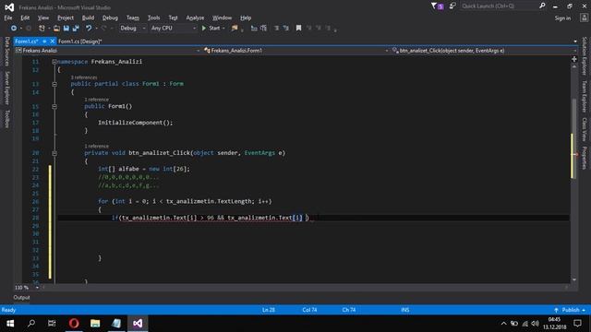
Task: Collapse the class Form1 outline region
Action: pos(54,84)
